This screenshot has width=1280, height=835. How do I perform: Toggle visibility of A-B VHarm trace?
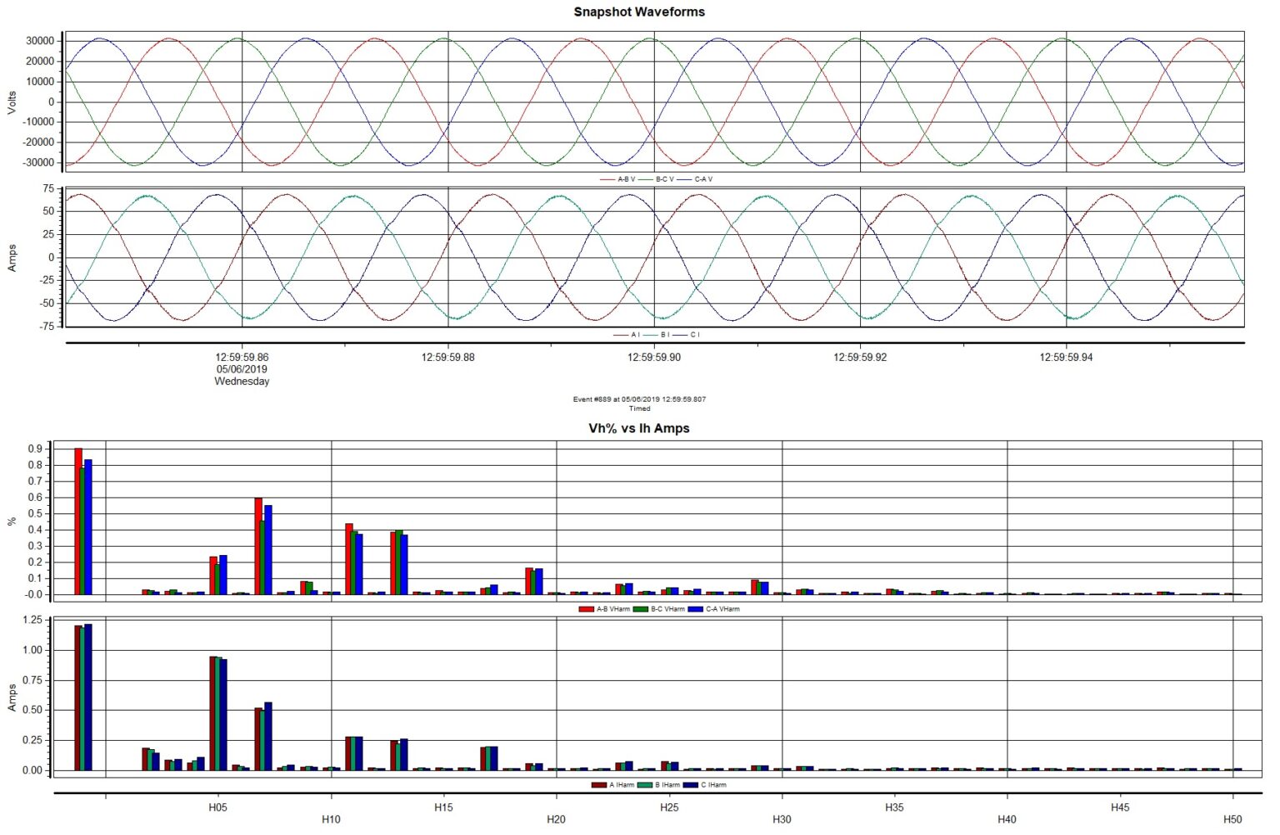coord(586,609)
